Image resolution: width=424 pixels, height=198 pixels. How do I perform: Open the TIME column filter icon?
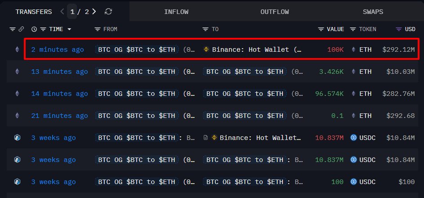(x=43, y=29)
